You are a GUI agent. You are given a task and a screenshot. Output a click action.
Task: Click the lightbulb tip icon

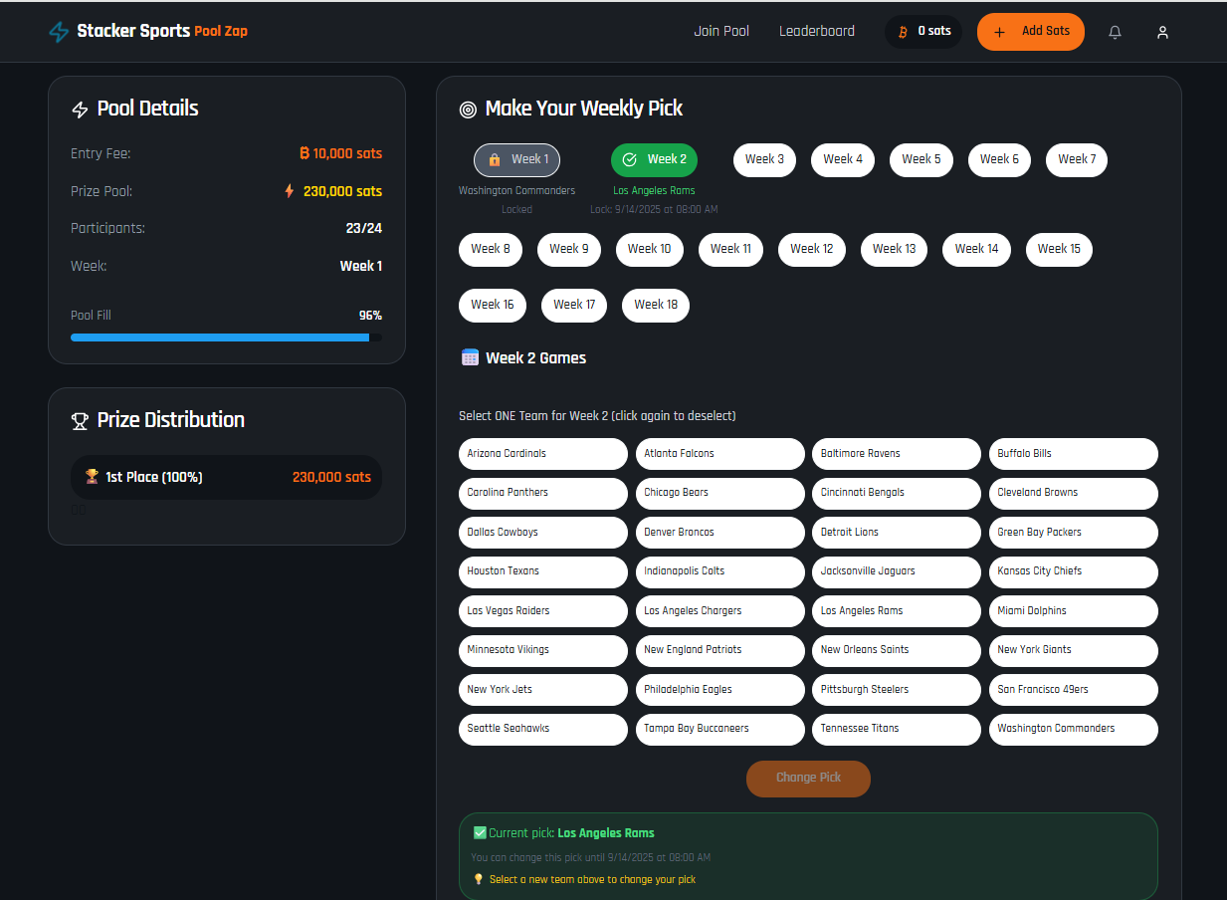coord(478,879)
